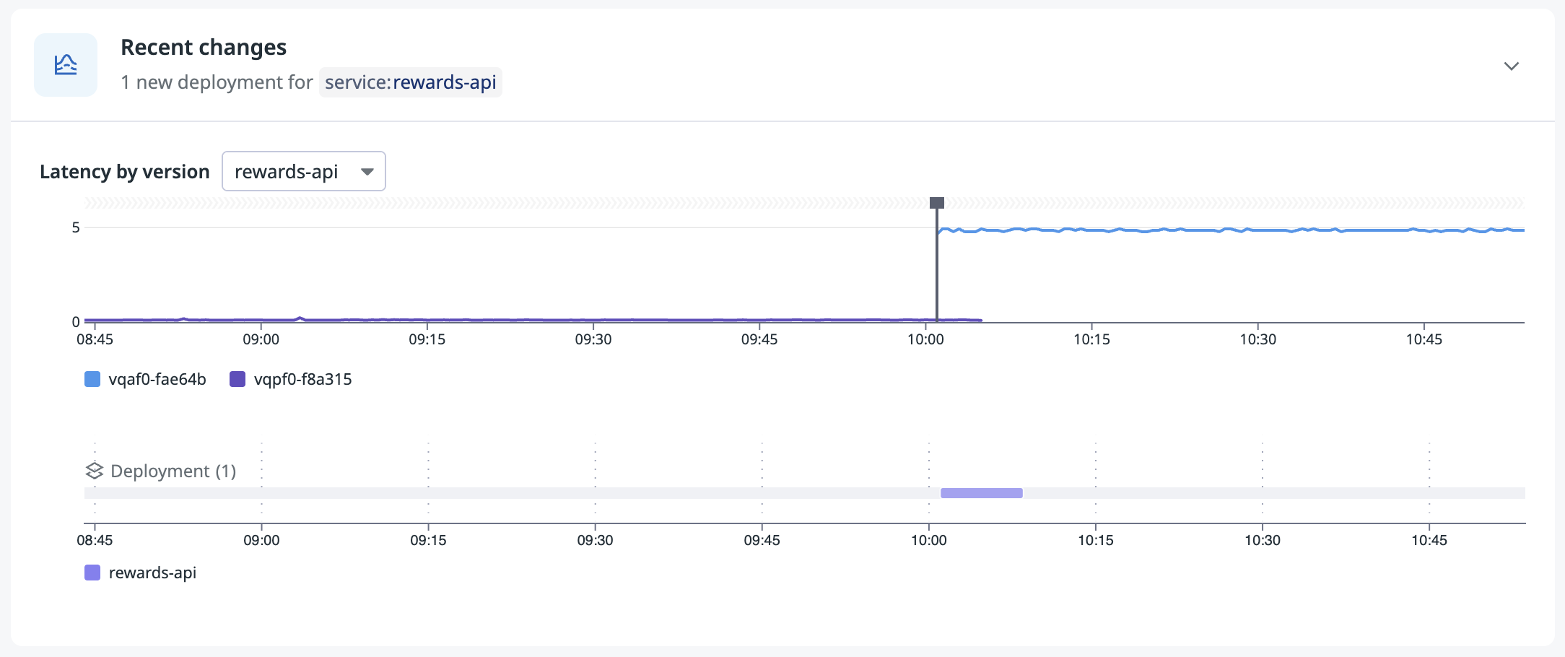Click the purple latency line near 09:30

(593, 320)
